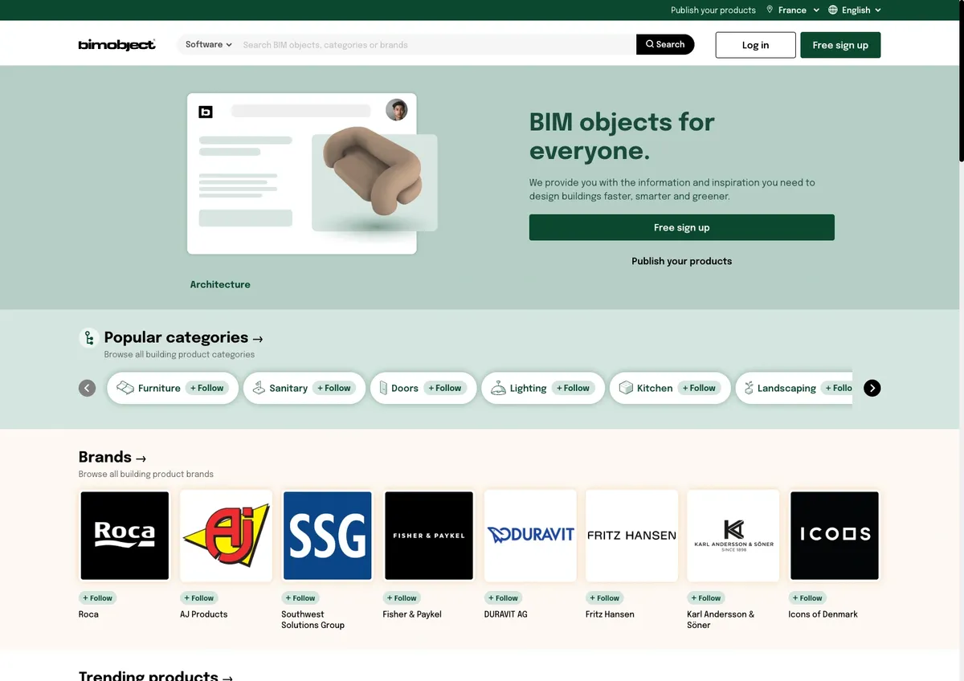Follow the Karl Andersson & Söner brand
Image resolution: width=964 pixels, height=681 pixels.
click(705, 597)
